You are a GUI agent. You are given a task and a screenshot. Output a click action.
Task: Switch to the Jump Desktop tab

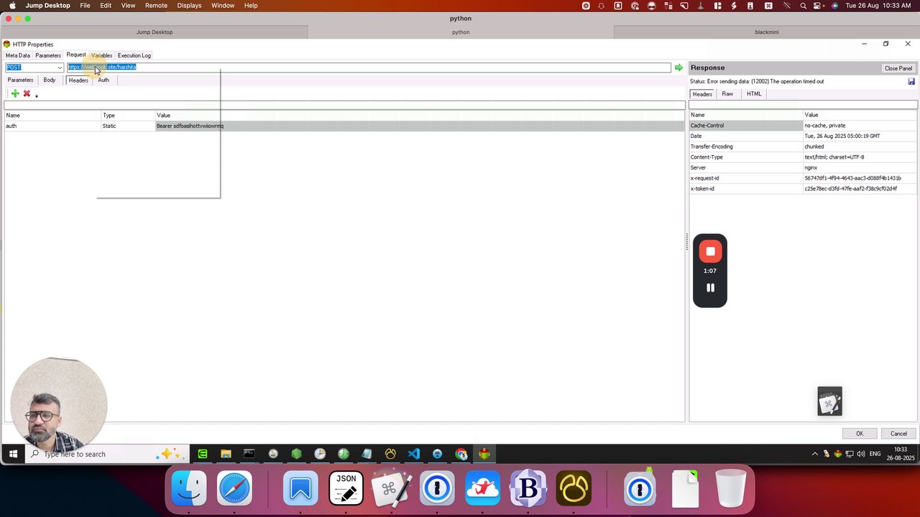click(x=155, y=32)
